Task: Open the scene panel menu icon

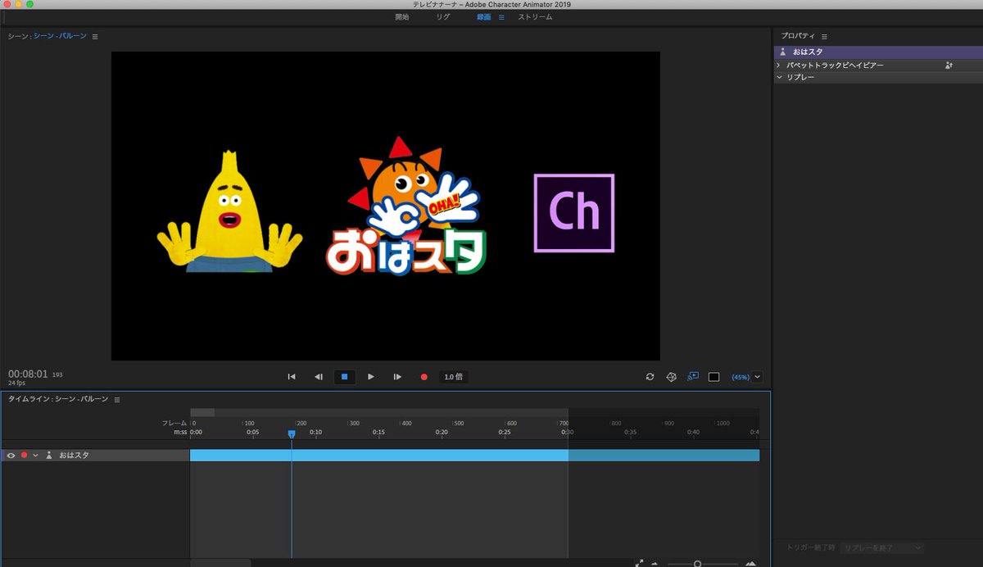Action: coord(95,36)
